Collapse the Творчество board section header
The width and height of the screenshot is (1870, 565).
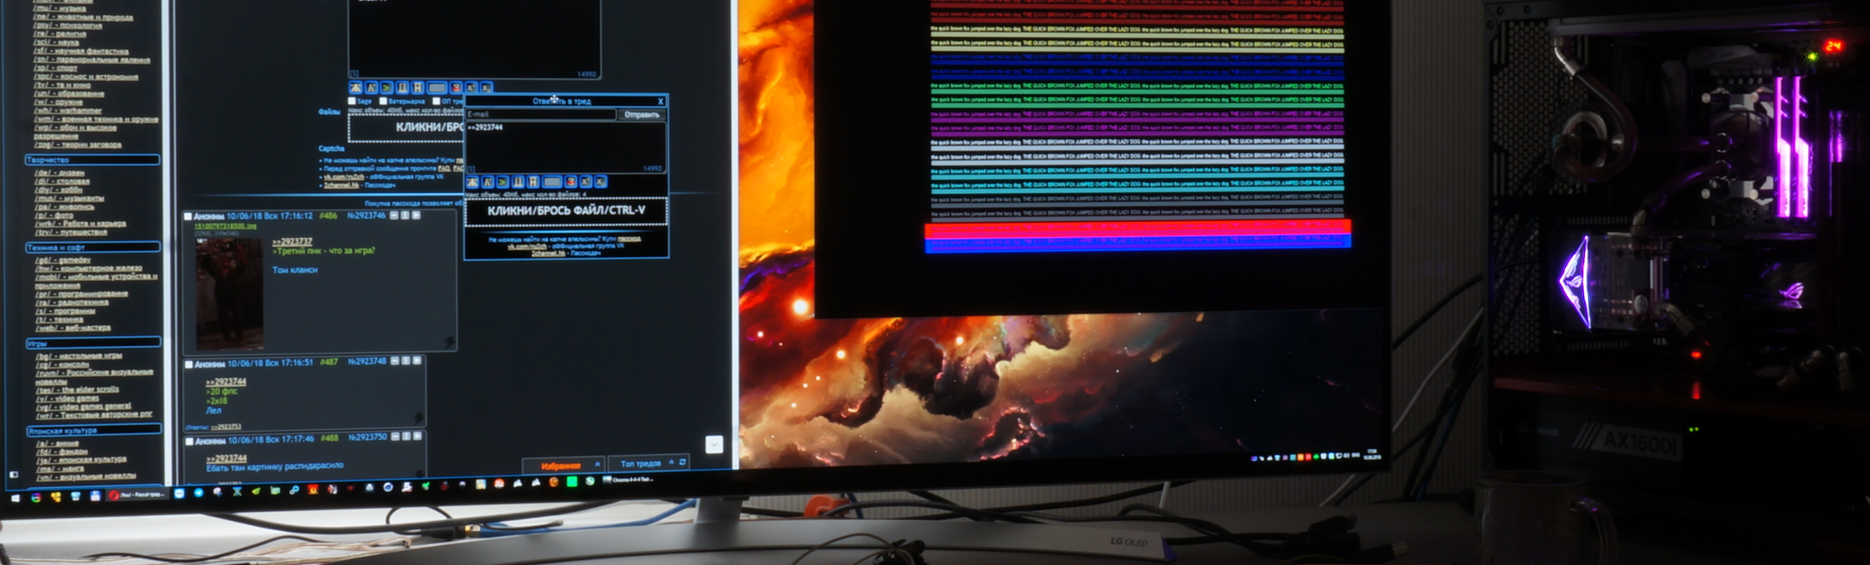click(x=93, y=159)
